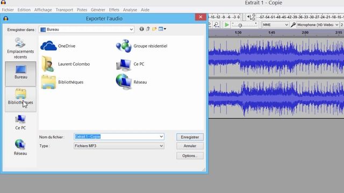Select Réseau in the sidebar
The image size is (344, 193).
point(20,147)
